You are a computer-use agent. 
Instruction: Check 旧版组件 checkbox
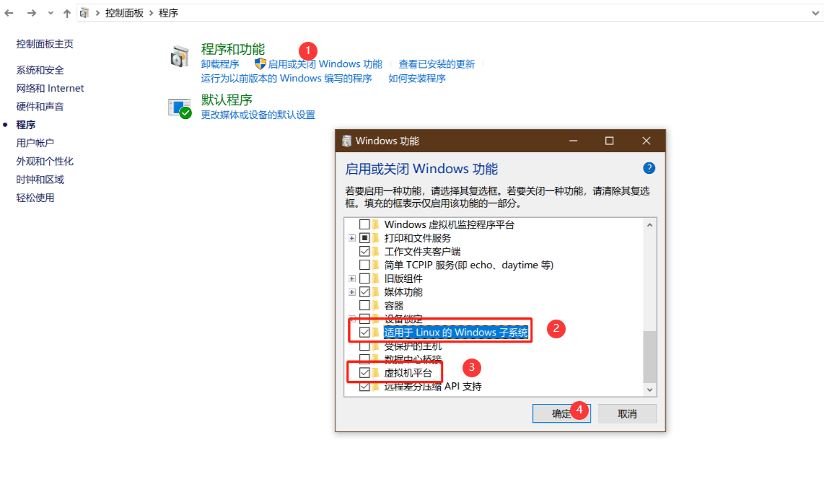pos(364,278)
